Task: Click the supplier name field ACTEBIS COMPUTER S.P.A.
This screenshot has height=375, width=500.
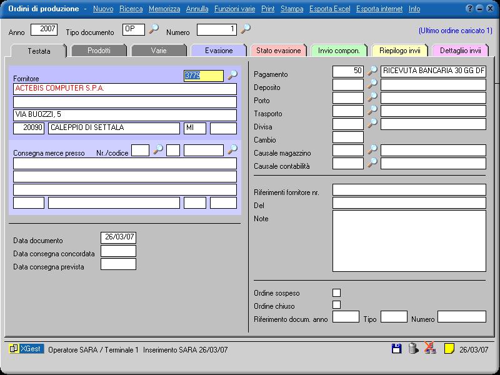Action: (x=125, y=89)
